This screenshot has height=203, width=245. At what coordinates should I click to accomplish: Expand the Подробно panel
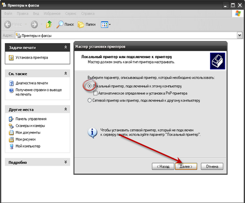pos(65,162)
